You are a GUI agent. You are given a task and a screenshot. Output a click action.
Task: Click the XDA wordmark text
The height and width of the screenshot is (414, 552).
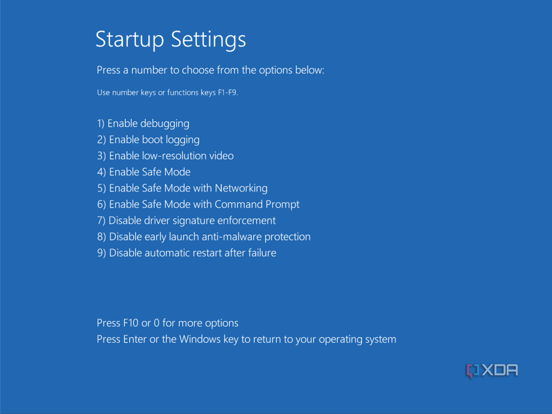coord(500,371)
